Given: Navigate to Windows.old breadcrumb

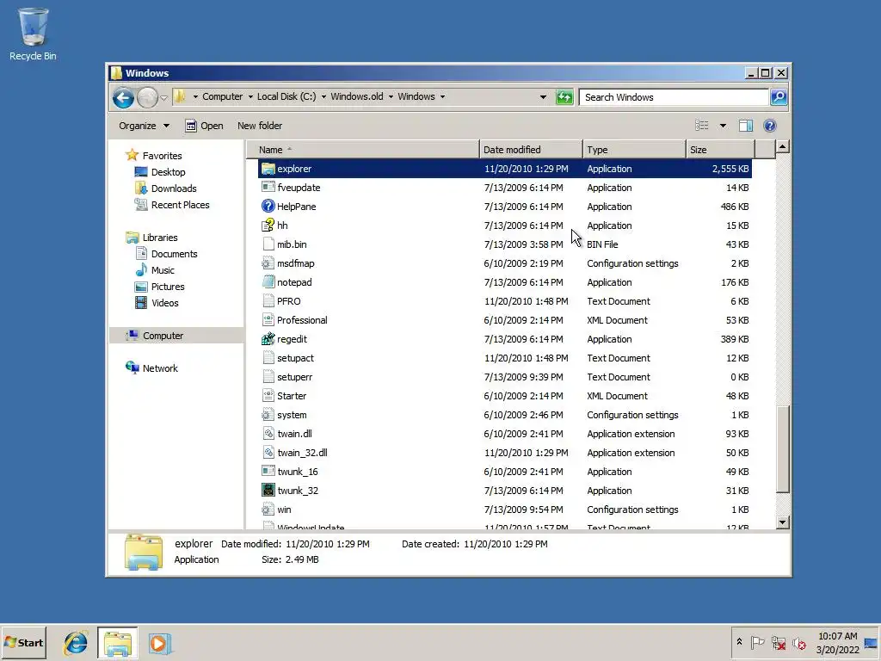Looking at the screenshot, I should pyautogui.click(x=357, y=96).
